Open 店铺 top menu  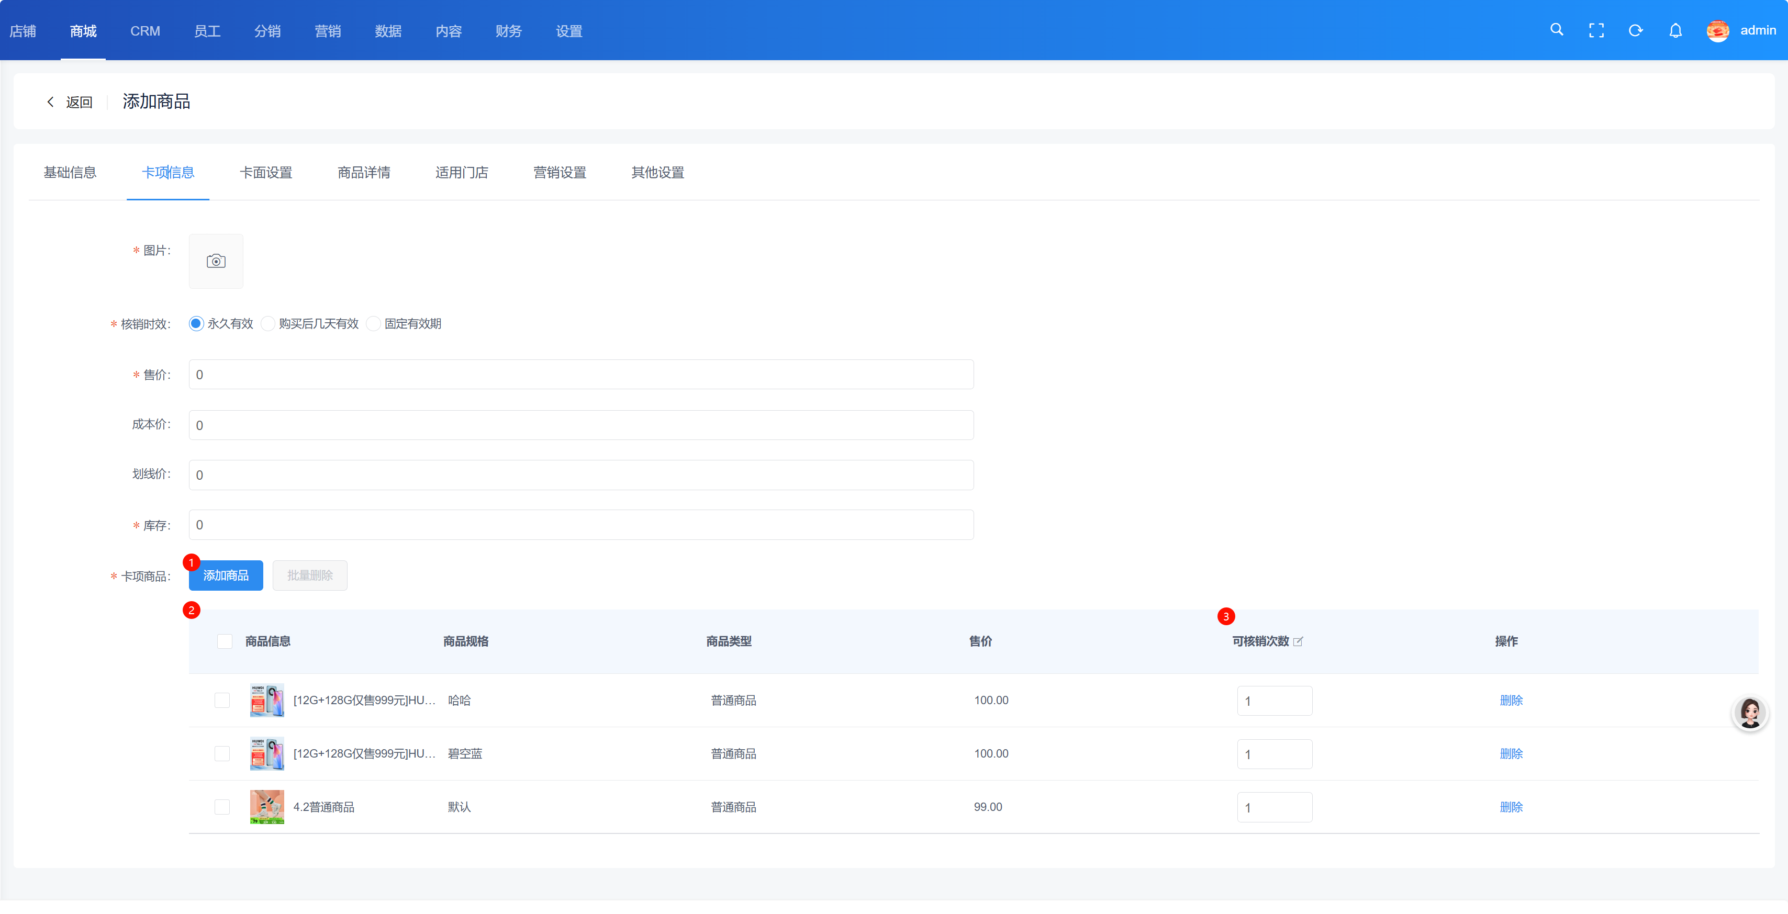[23, 30]
